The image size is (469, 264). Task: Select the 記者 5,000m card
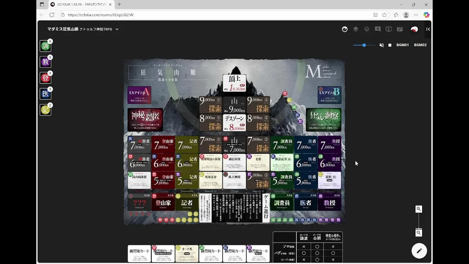[x=187, y=180]
